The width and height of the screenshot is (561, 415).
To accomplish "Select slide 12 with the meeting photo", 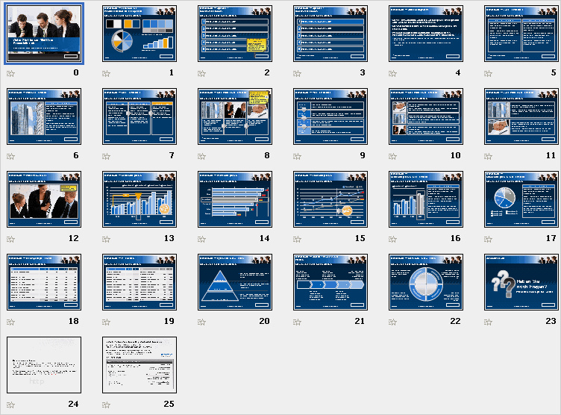I will point(44,199).
